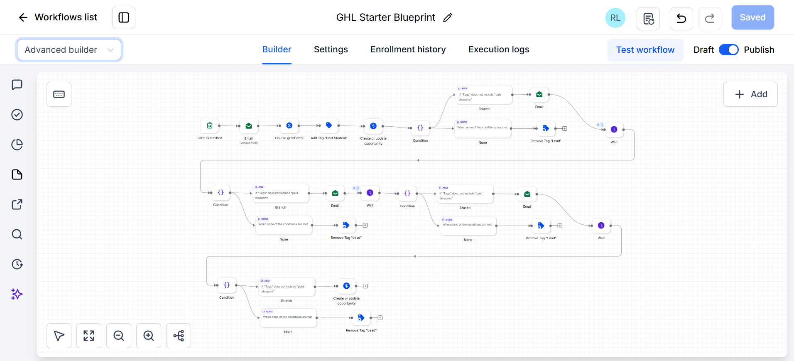Add step after bottom Create or update opportunity

click(x=365, y=286)
